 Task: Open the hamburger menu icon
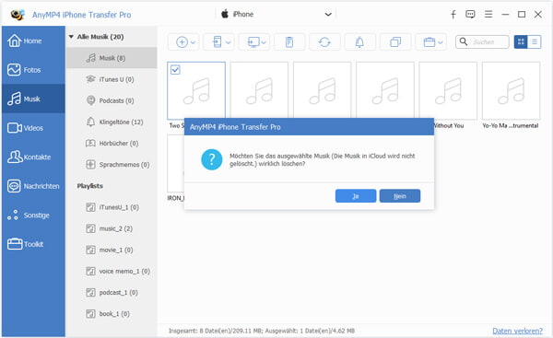tap(488, 14)
